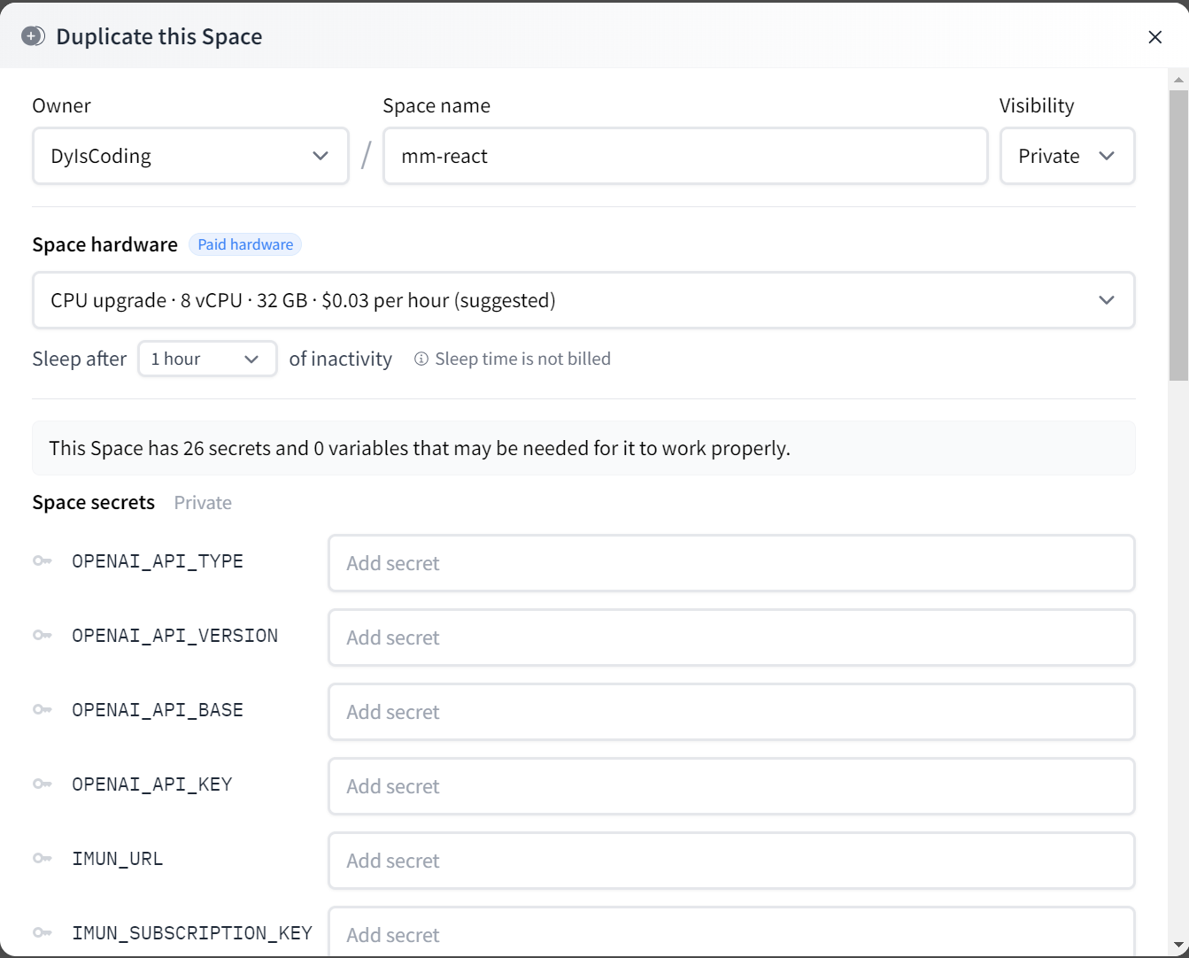
Task: Open the Visibility dropdown set to Private
Action: [1067, 156]
